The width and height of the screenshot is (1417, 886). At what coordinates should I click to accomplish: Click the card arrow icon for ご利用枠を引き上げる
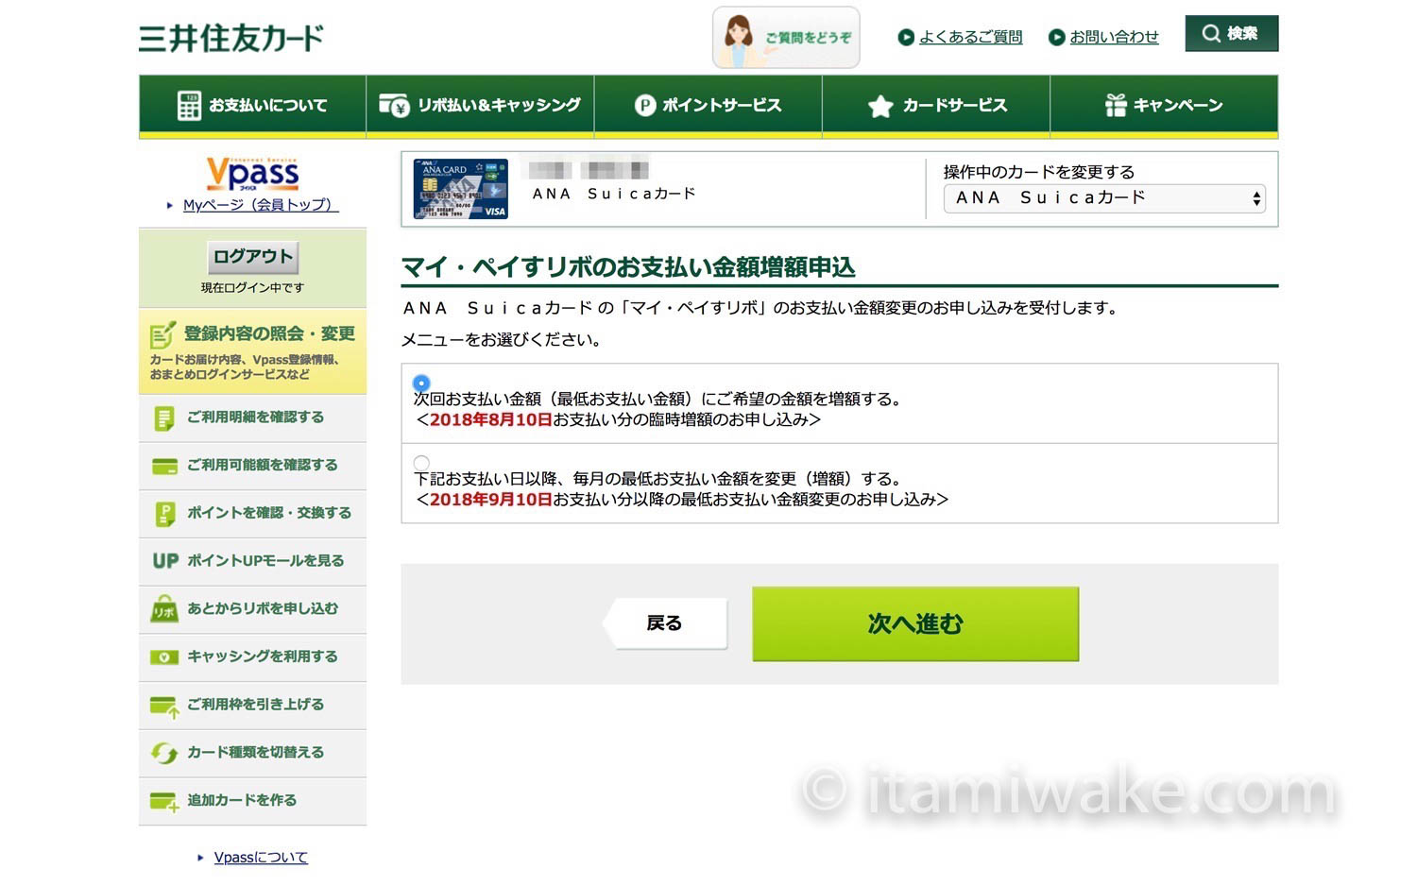click(x=164, y=707)
